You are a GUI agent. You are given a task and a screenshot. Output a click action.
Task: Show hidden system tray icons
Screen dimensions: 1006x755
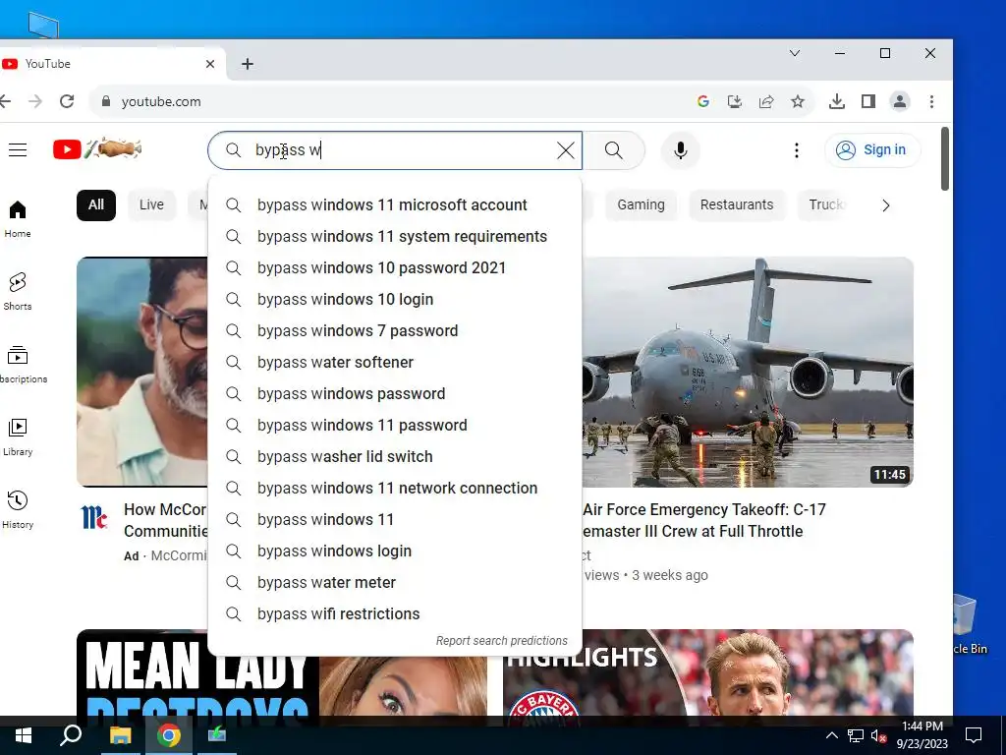pyautogui.click(x=831, y=735)
